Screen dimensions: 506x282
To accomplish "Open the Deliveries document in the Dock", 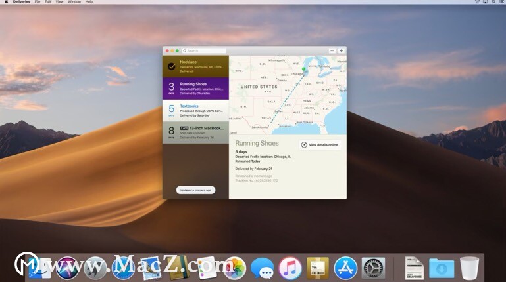I will point(414,268).
